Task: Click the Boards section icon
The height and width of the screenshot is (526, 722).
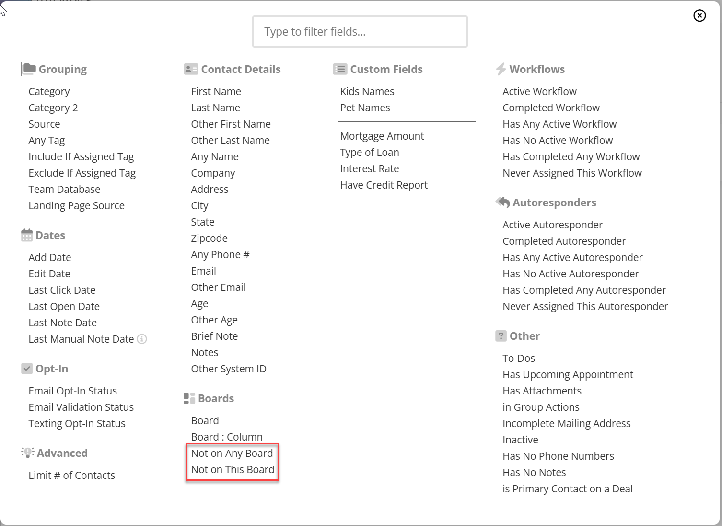Action: (189, 398)
